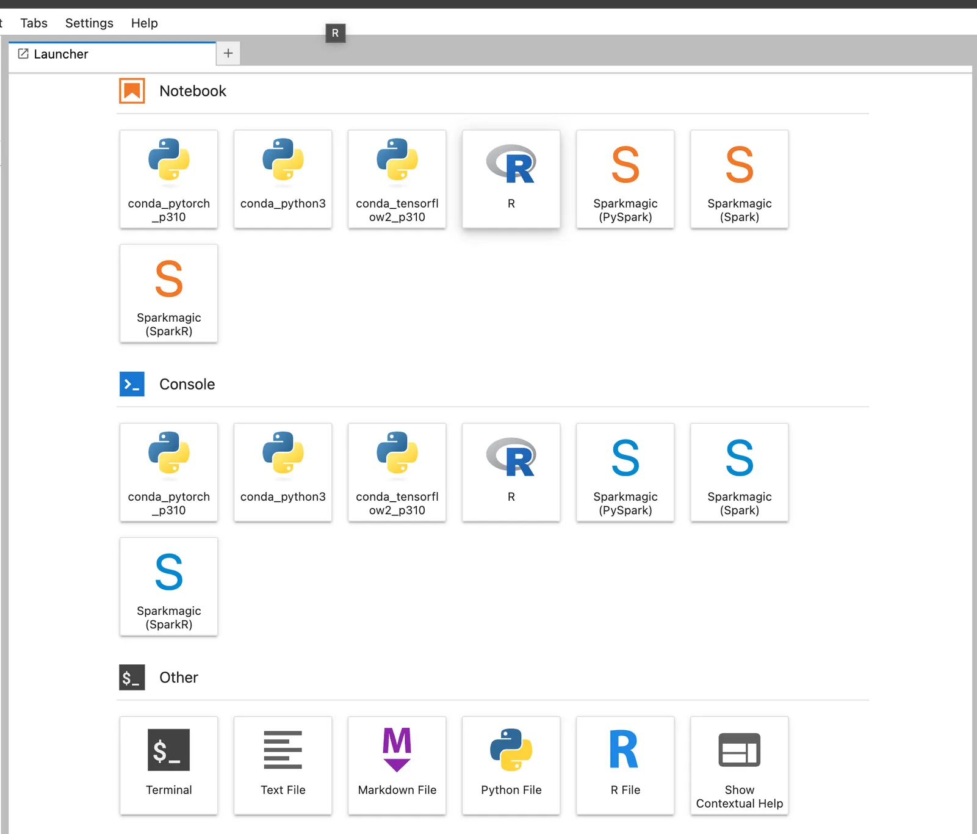
Task: Open Sparkmagic (PySpark) console
Action: click(625, 472)
